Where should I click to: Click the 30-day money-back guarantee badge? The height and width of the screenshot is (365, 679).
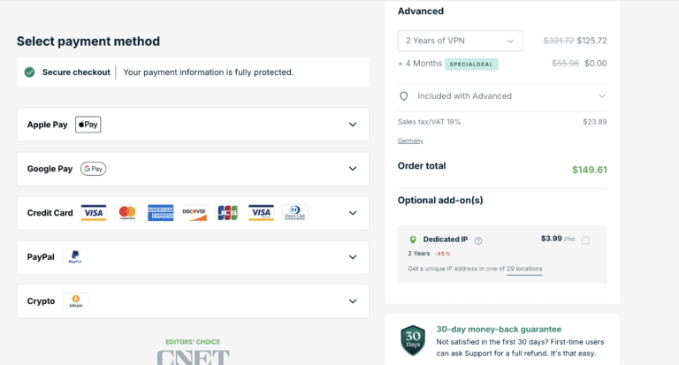(413, 340)
